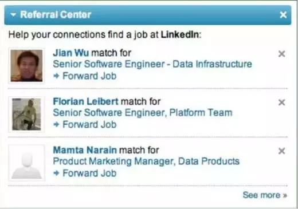Image resolution: width=298 pixels, height=209 pixels.
Task: Forward Job to Mamta Narain
Action: pyautogui.click(x=89, y=173)
